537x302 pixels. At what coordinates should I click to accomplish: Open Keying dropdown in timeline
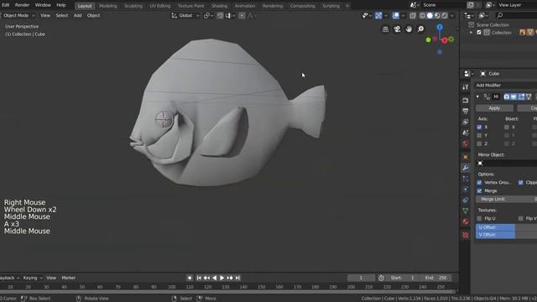pos(33,278)
